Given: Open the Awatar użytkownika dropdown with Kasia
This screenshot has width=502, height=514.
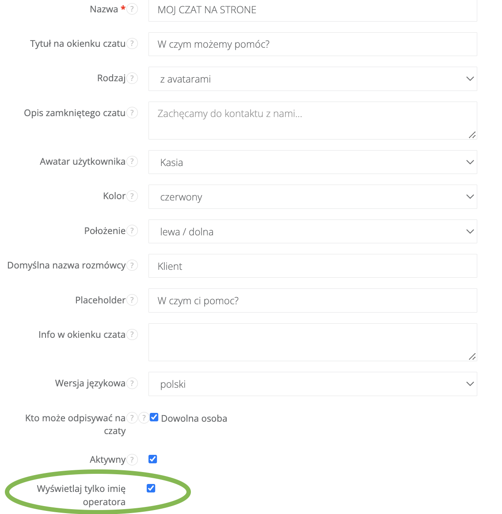Looking at the screenshot, I should click(x=312, y=162).
